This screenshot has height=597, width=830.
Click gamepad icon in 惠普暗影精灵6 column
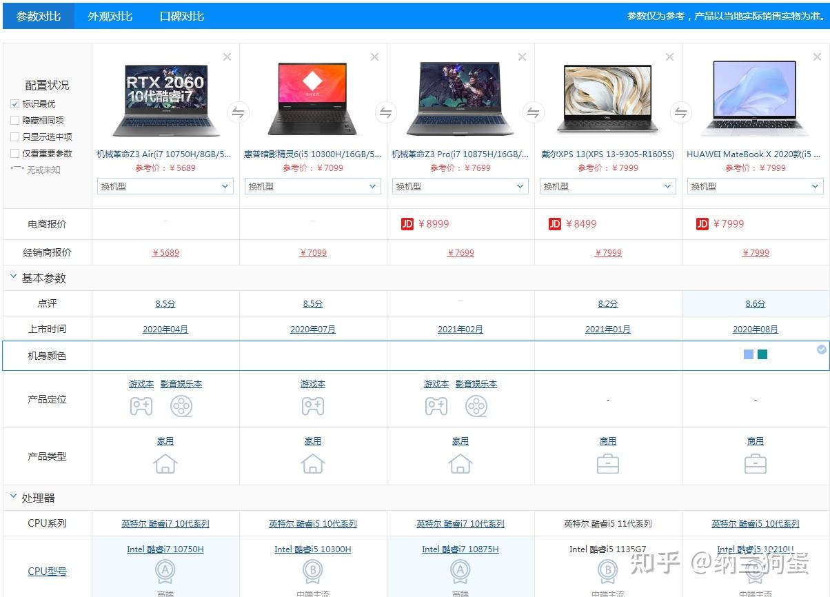[x=313, y=407]
